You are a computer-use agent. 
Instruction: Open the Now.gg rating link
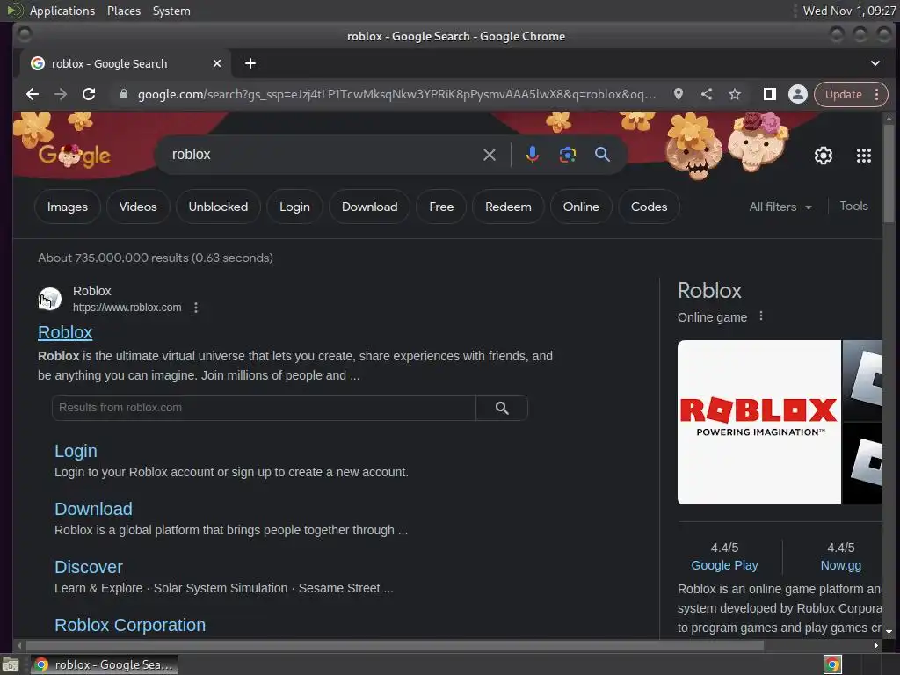(840, 565)
